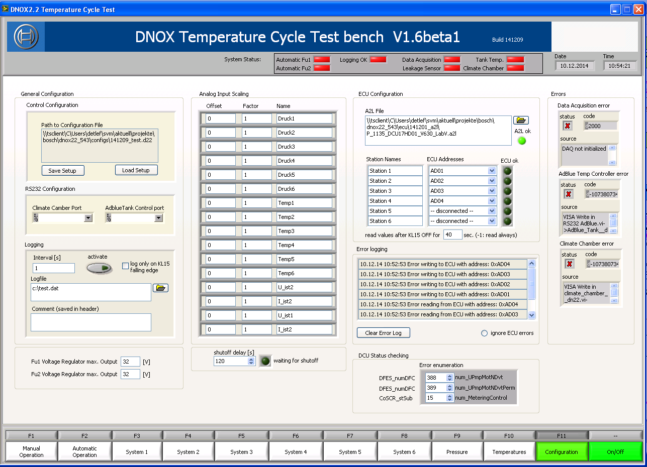Click the A2L ok green indicator LED
Image resolution: width=647 pixels, height=467 pixels.
(x=522, y=141)
